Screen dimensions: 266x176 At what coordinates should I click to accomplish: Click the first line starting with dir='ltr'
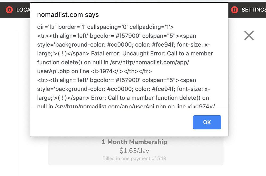point(105,27)
